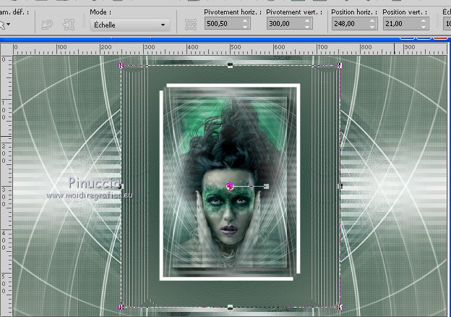Viewport: 451px width, 317px height.
Task: Decrease Pivotement vert. with its down arrow
Action: point(307,27)
